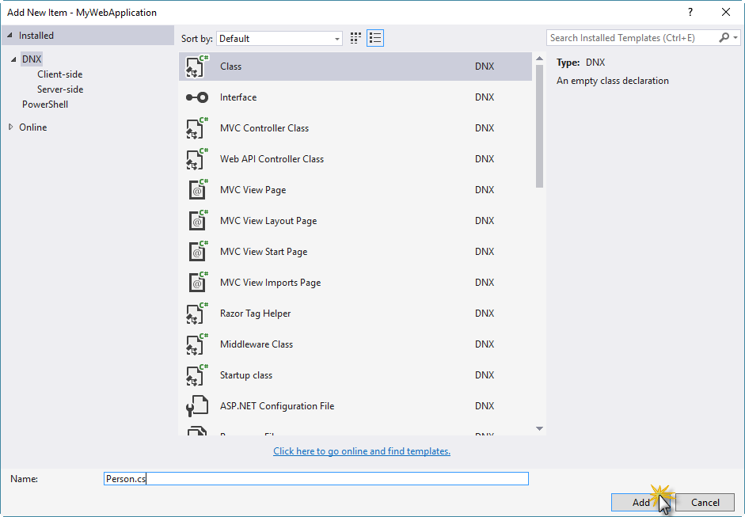
Task: Switch to medium icons list view
Action: [375, 38]
